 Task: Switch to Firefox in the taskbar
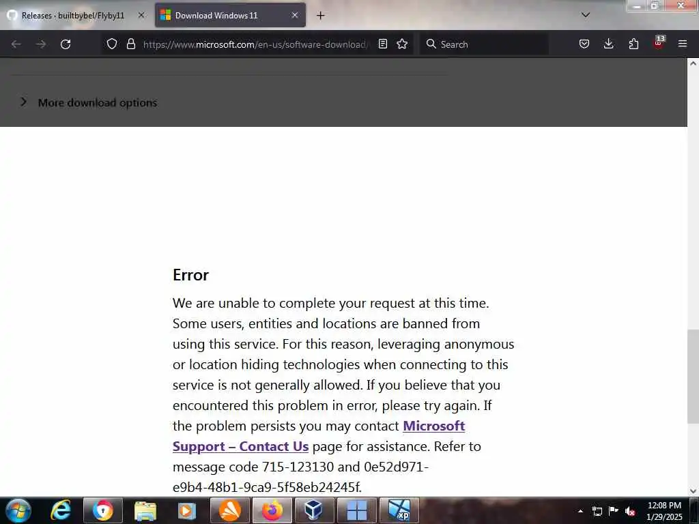tap(272, 510)
